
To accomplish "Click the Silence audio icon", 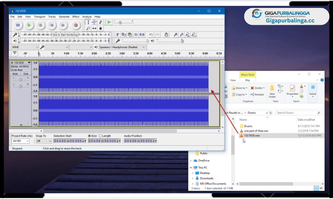I will tap(142, 35).
